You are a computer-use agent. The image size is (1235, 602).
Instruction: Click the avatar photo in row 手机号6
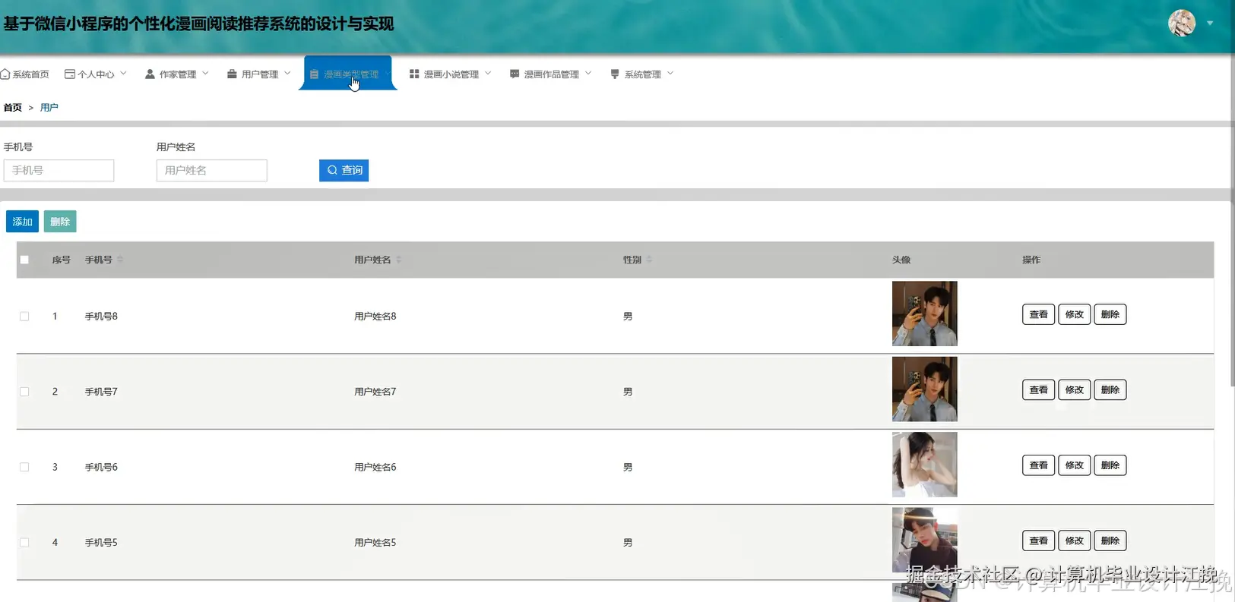[924, 465]
